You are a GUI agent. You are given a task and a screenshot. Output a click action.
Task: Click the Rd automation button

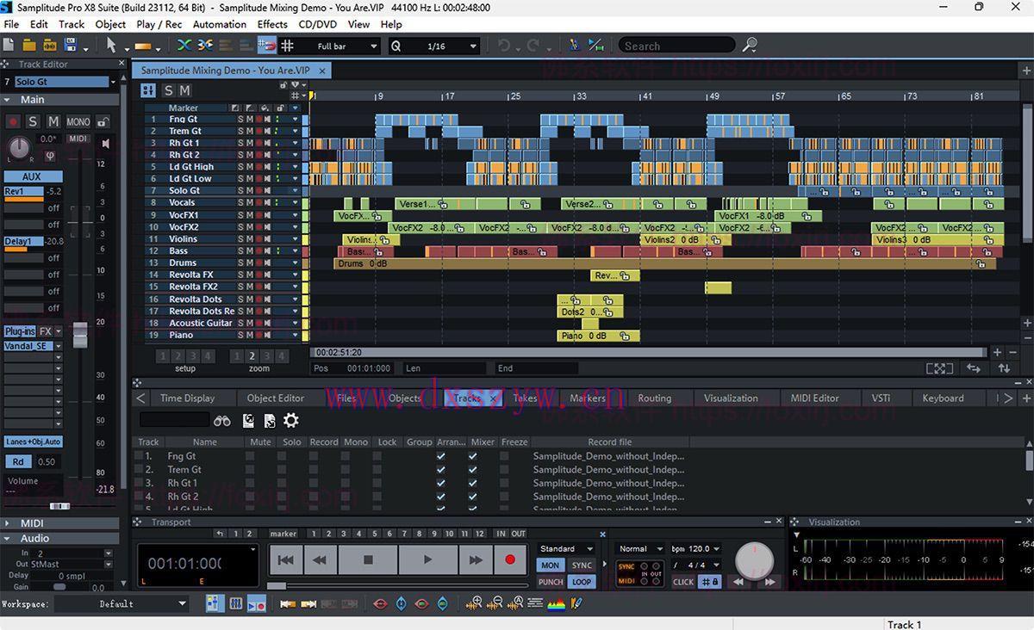18,461
